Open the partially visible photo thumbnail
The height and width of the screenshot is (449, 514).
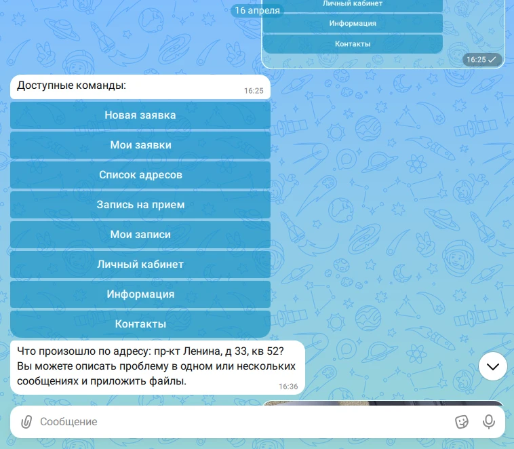point(383,403)
